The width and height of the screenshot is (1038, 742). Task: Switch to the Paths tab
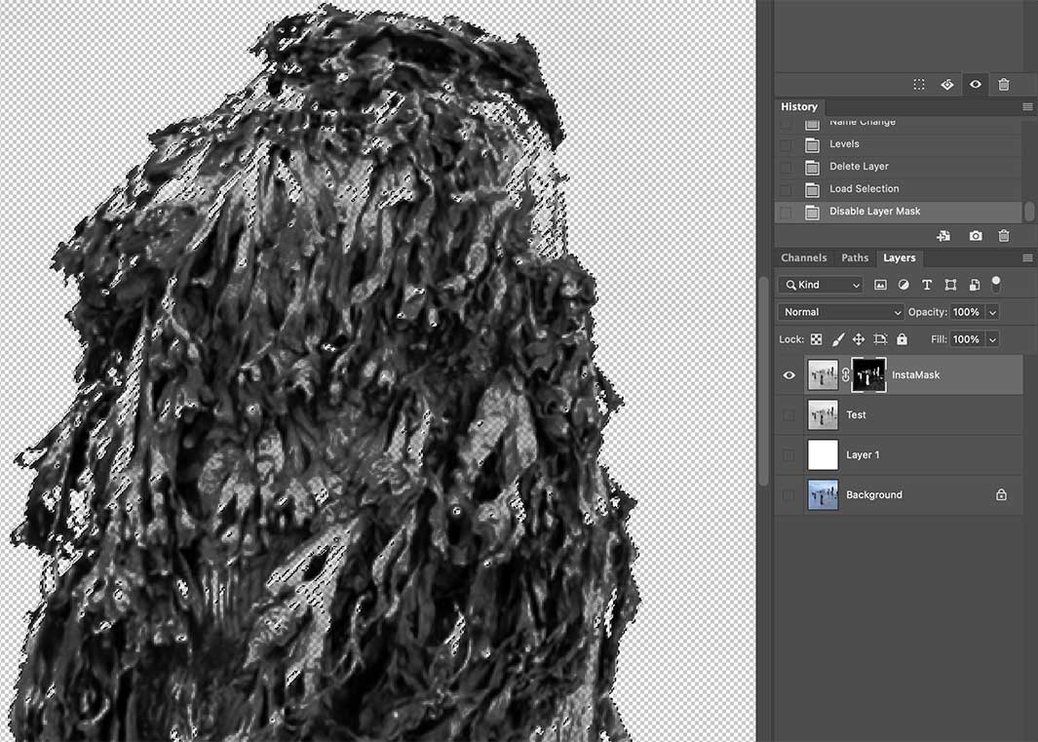(855, 258)
